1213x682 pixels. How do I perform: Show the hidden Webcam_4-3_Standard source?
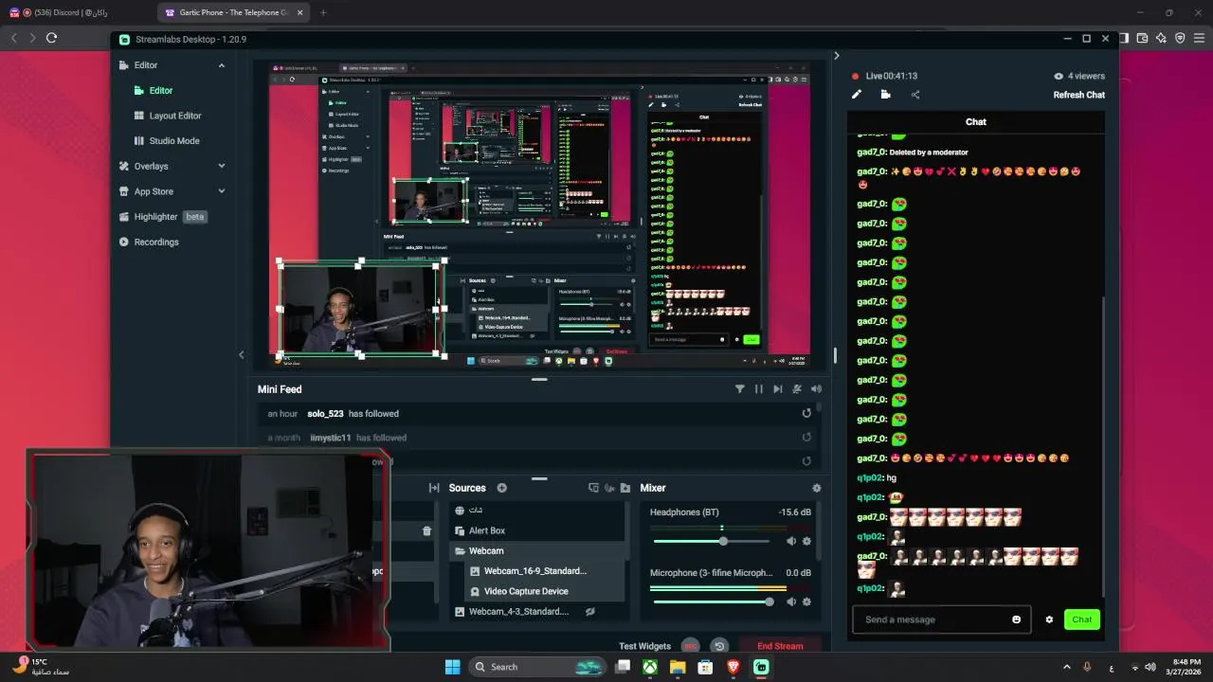click(590, 612)
